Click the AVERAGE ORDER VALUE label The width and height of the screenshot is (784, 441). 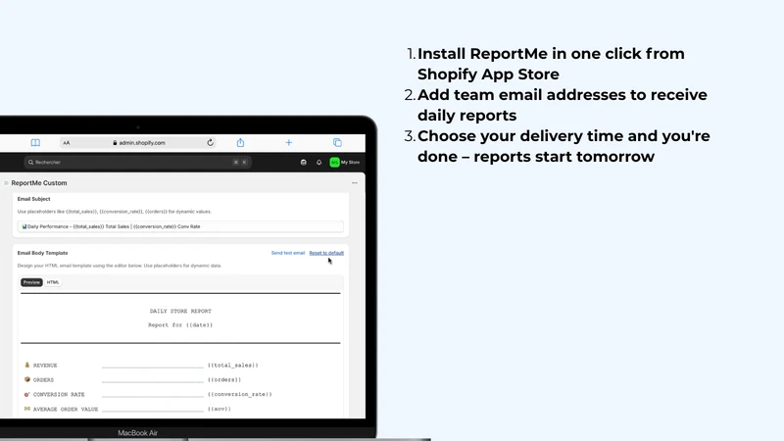coord(66,409)
